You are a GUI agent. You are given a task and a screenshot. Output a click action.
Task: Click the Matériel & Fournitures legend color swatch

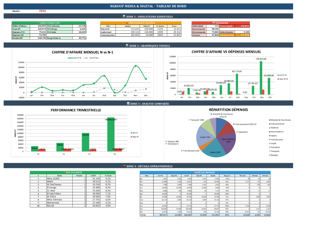point(269,120)
